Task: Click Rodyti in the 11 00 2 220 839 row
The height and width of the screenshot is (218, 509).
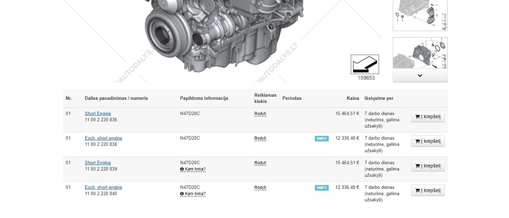Action: point(260,163)
